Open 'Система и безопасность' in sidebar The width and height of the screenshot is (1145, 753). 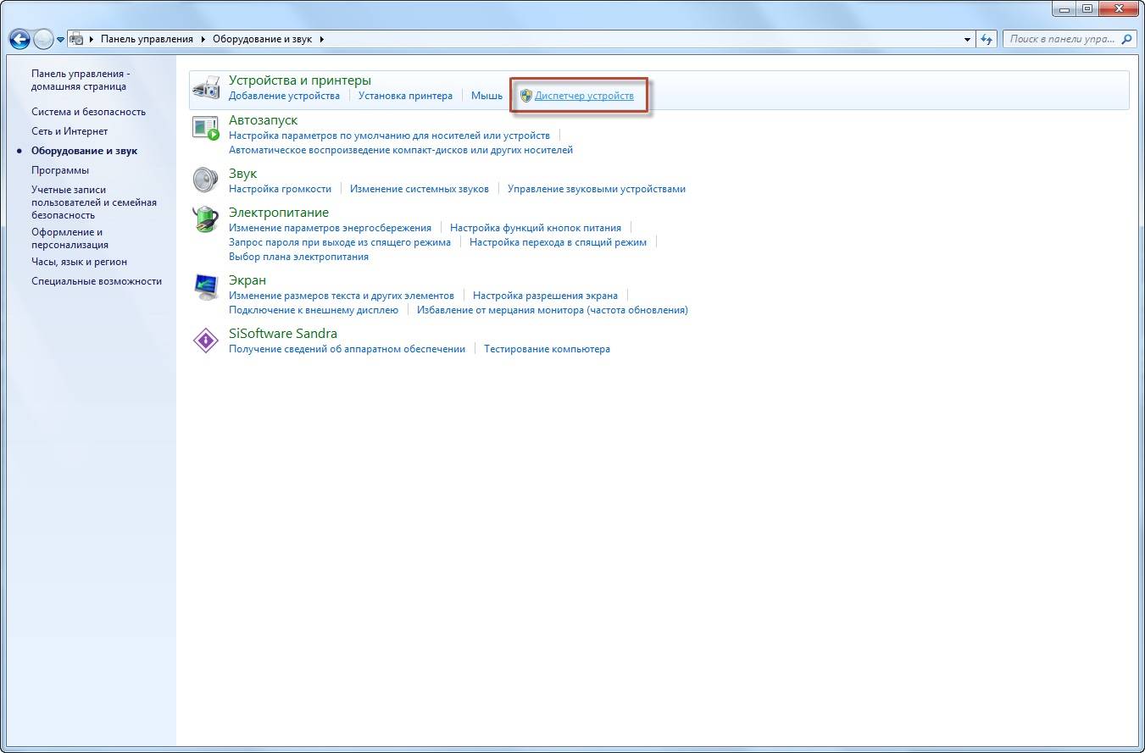[88, 112]
